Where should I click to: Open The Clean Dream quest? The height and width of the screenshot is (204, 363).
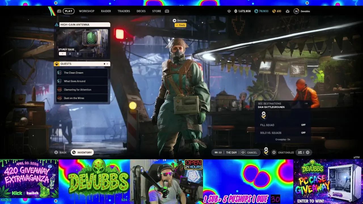(x=82, y=73)
